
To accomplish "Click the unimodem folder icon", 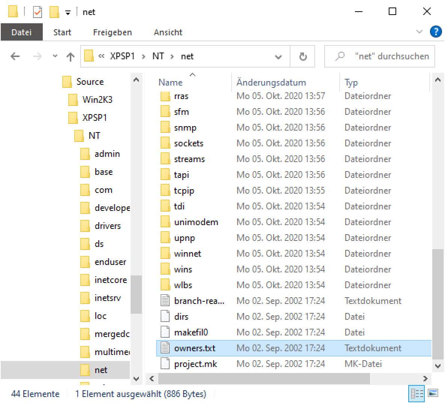I will pos(165,222).
